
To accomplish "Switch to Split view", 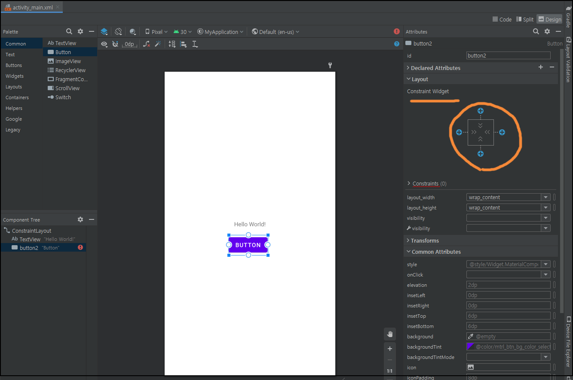I will 524,19.
